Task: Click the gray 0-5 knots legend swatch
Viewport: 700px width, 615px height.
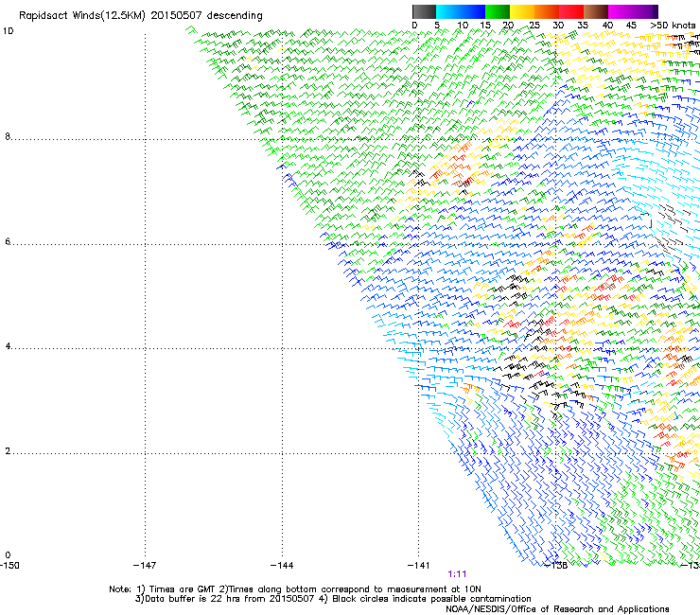Action: (x=424, y=11)
